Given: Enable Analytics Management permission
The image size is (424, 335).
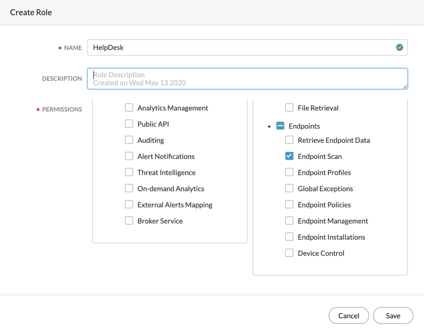Looking at the screenshot, I should click(129, 108).
